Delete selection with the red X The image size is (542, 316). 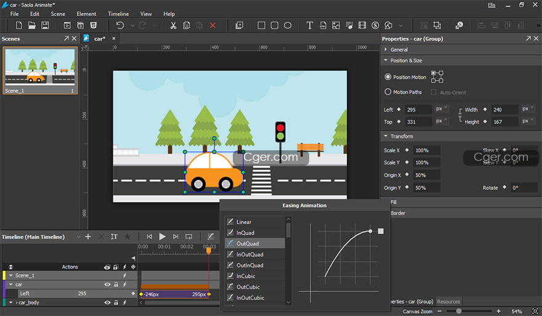coord(212,25)
